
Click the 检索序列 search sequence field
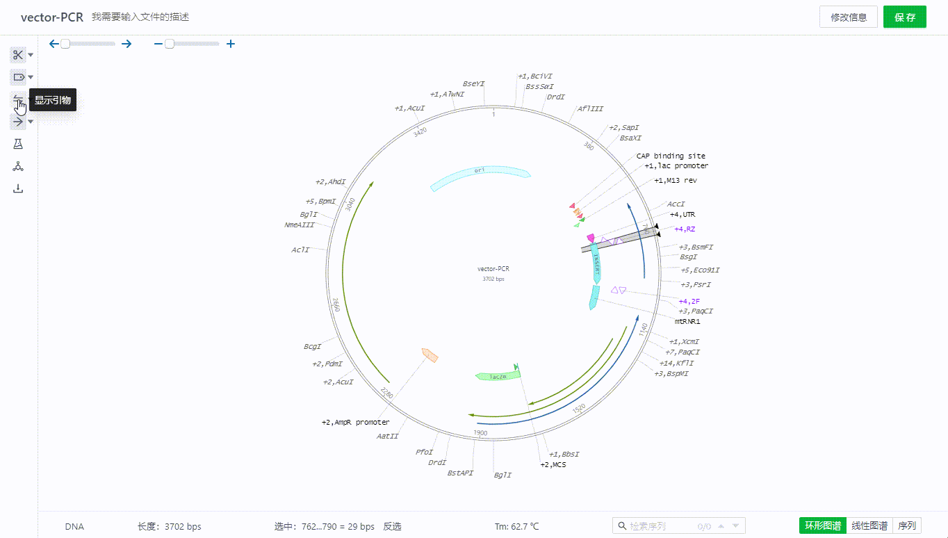[660, 526]
